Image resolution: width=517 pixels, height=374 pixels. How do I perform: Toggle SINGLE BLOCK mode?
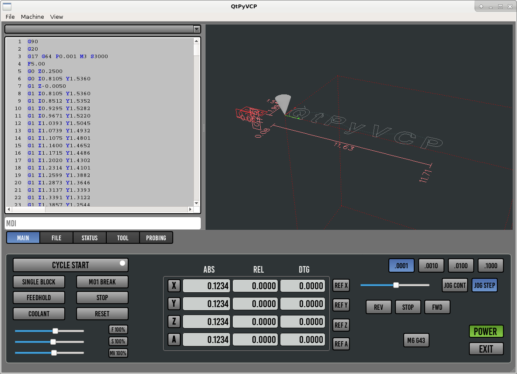39,282
